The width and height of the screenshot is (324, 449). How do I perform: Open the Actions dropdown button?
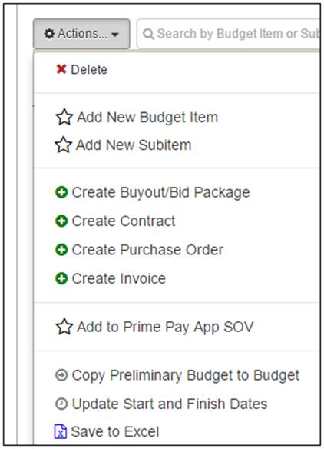(x=81, y=34)
